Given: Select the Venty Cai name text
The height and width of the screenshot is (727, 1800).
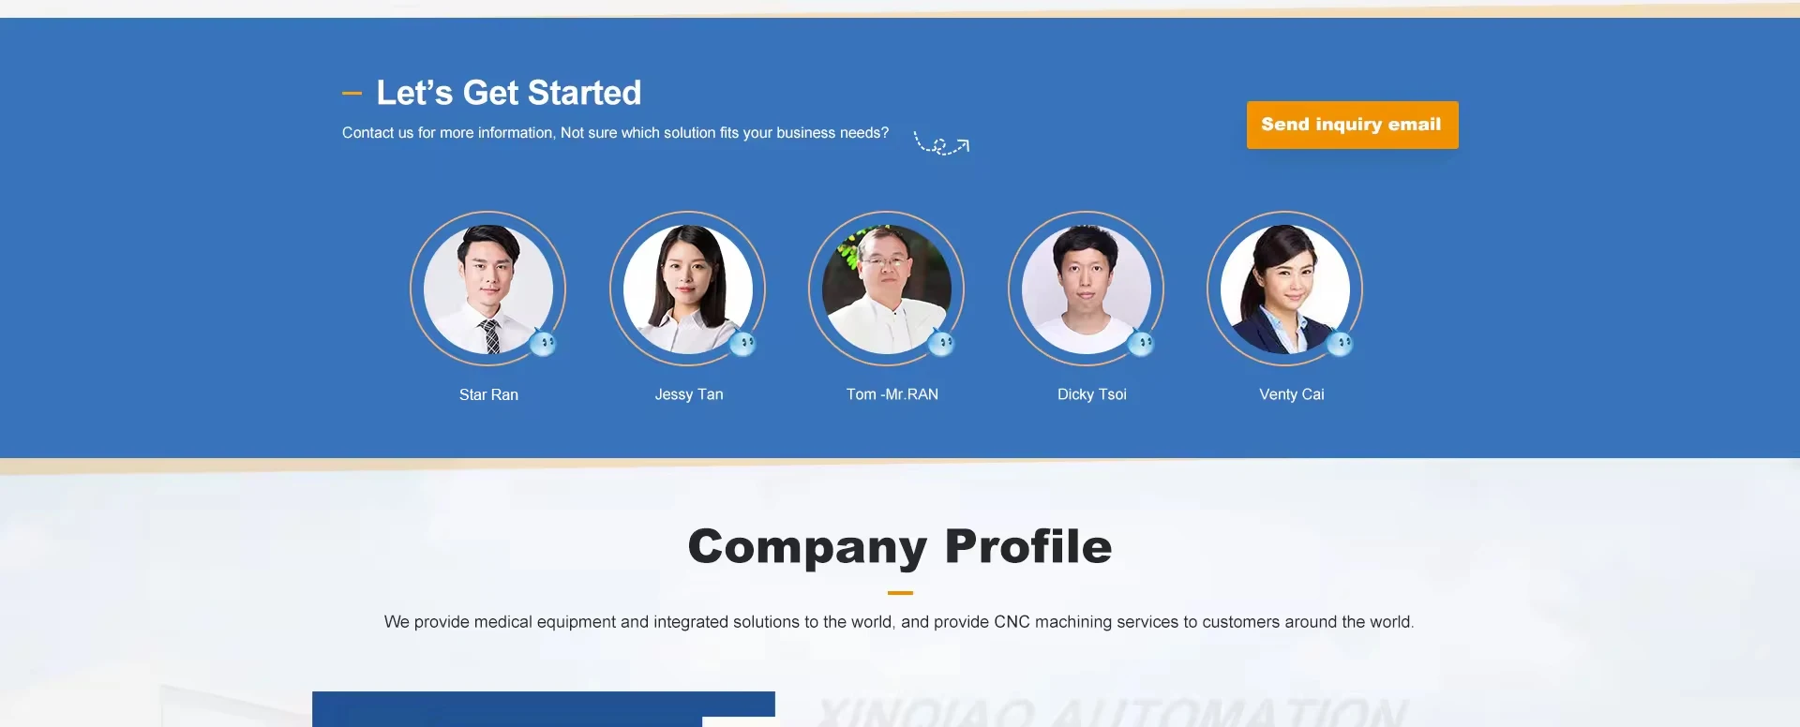Looking at the screenshot, I should (x=1292, y=394).
